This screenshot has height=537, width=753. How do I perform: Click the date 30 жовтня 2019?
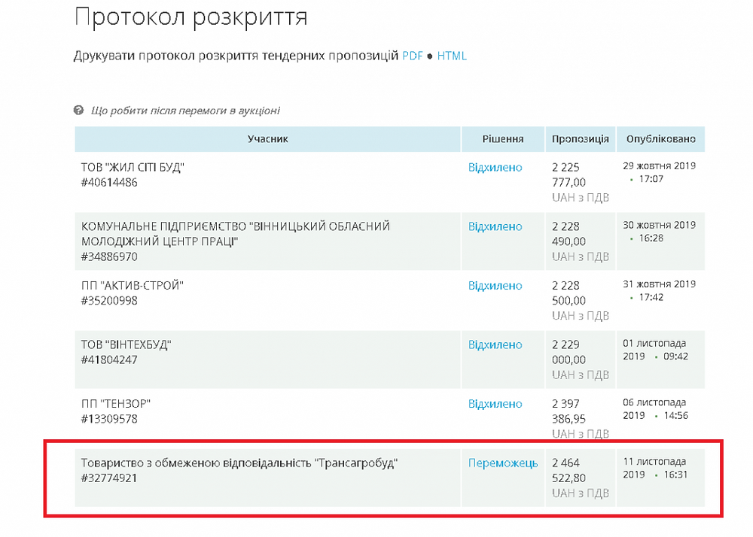tap(660, 225)
